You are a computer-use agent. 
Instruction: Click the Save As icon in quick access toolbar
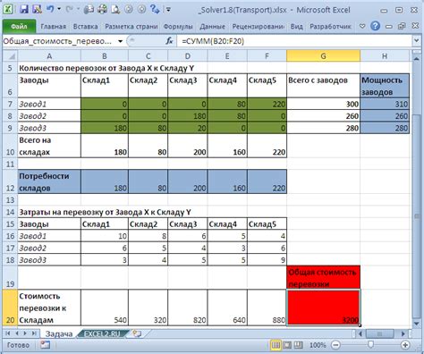point(37,10)
